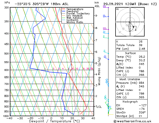
Task: Click the yellow surface wind barb near 1000 hPa
Action: 111,114
